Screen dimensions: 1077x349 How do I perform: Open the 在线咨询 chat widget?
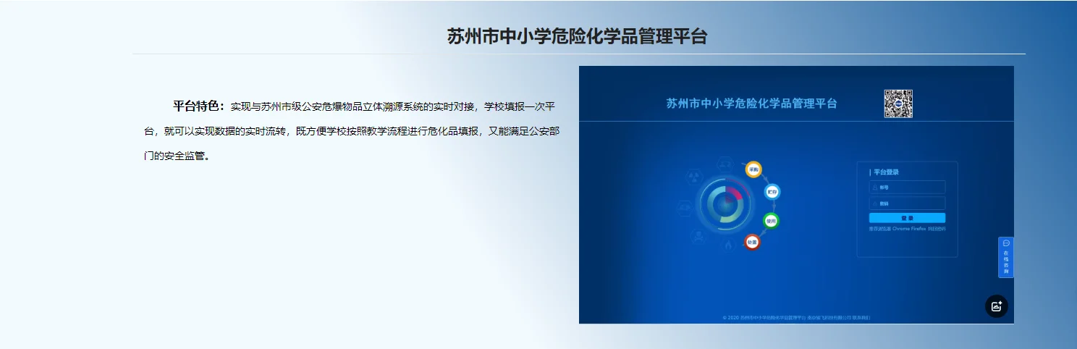click(x=1005, y=257)
